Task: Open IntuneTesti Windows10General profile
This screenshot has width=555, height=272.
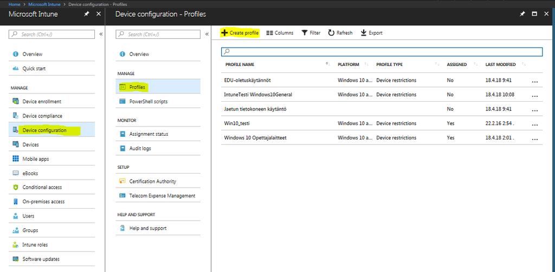Action: (258, 95)
